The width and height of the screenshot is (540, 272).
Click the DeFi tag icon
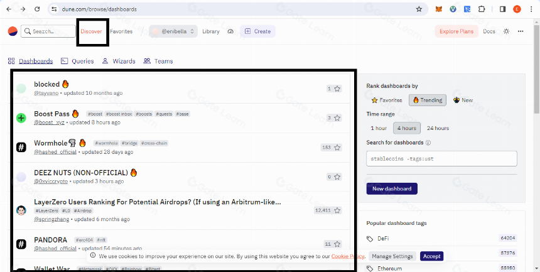coord(370,239)
